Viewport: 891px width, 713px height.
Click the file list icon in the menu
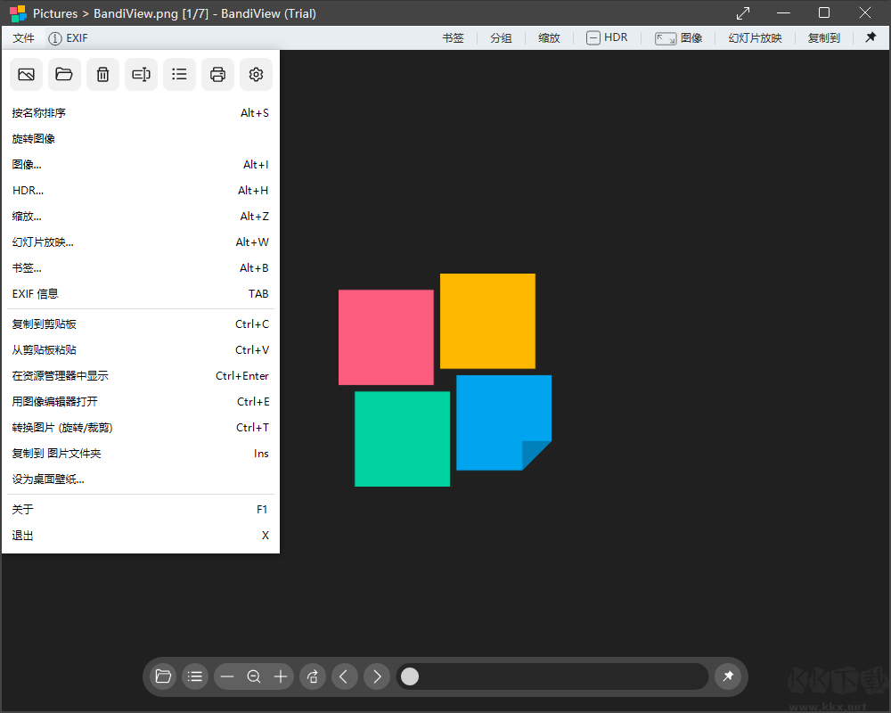[180, 75]
